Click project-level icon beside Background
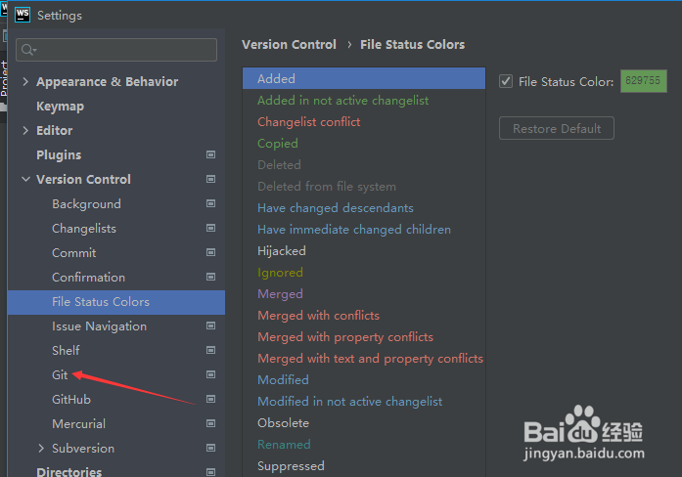 [211, 203]
